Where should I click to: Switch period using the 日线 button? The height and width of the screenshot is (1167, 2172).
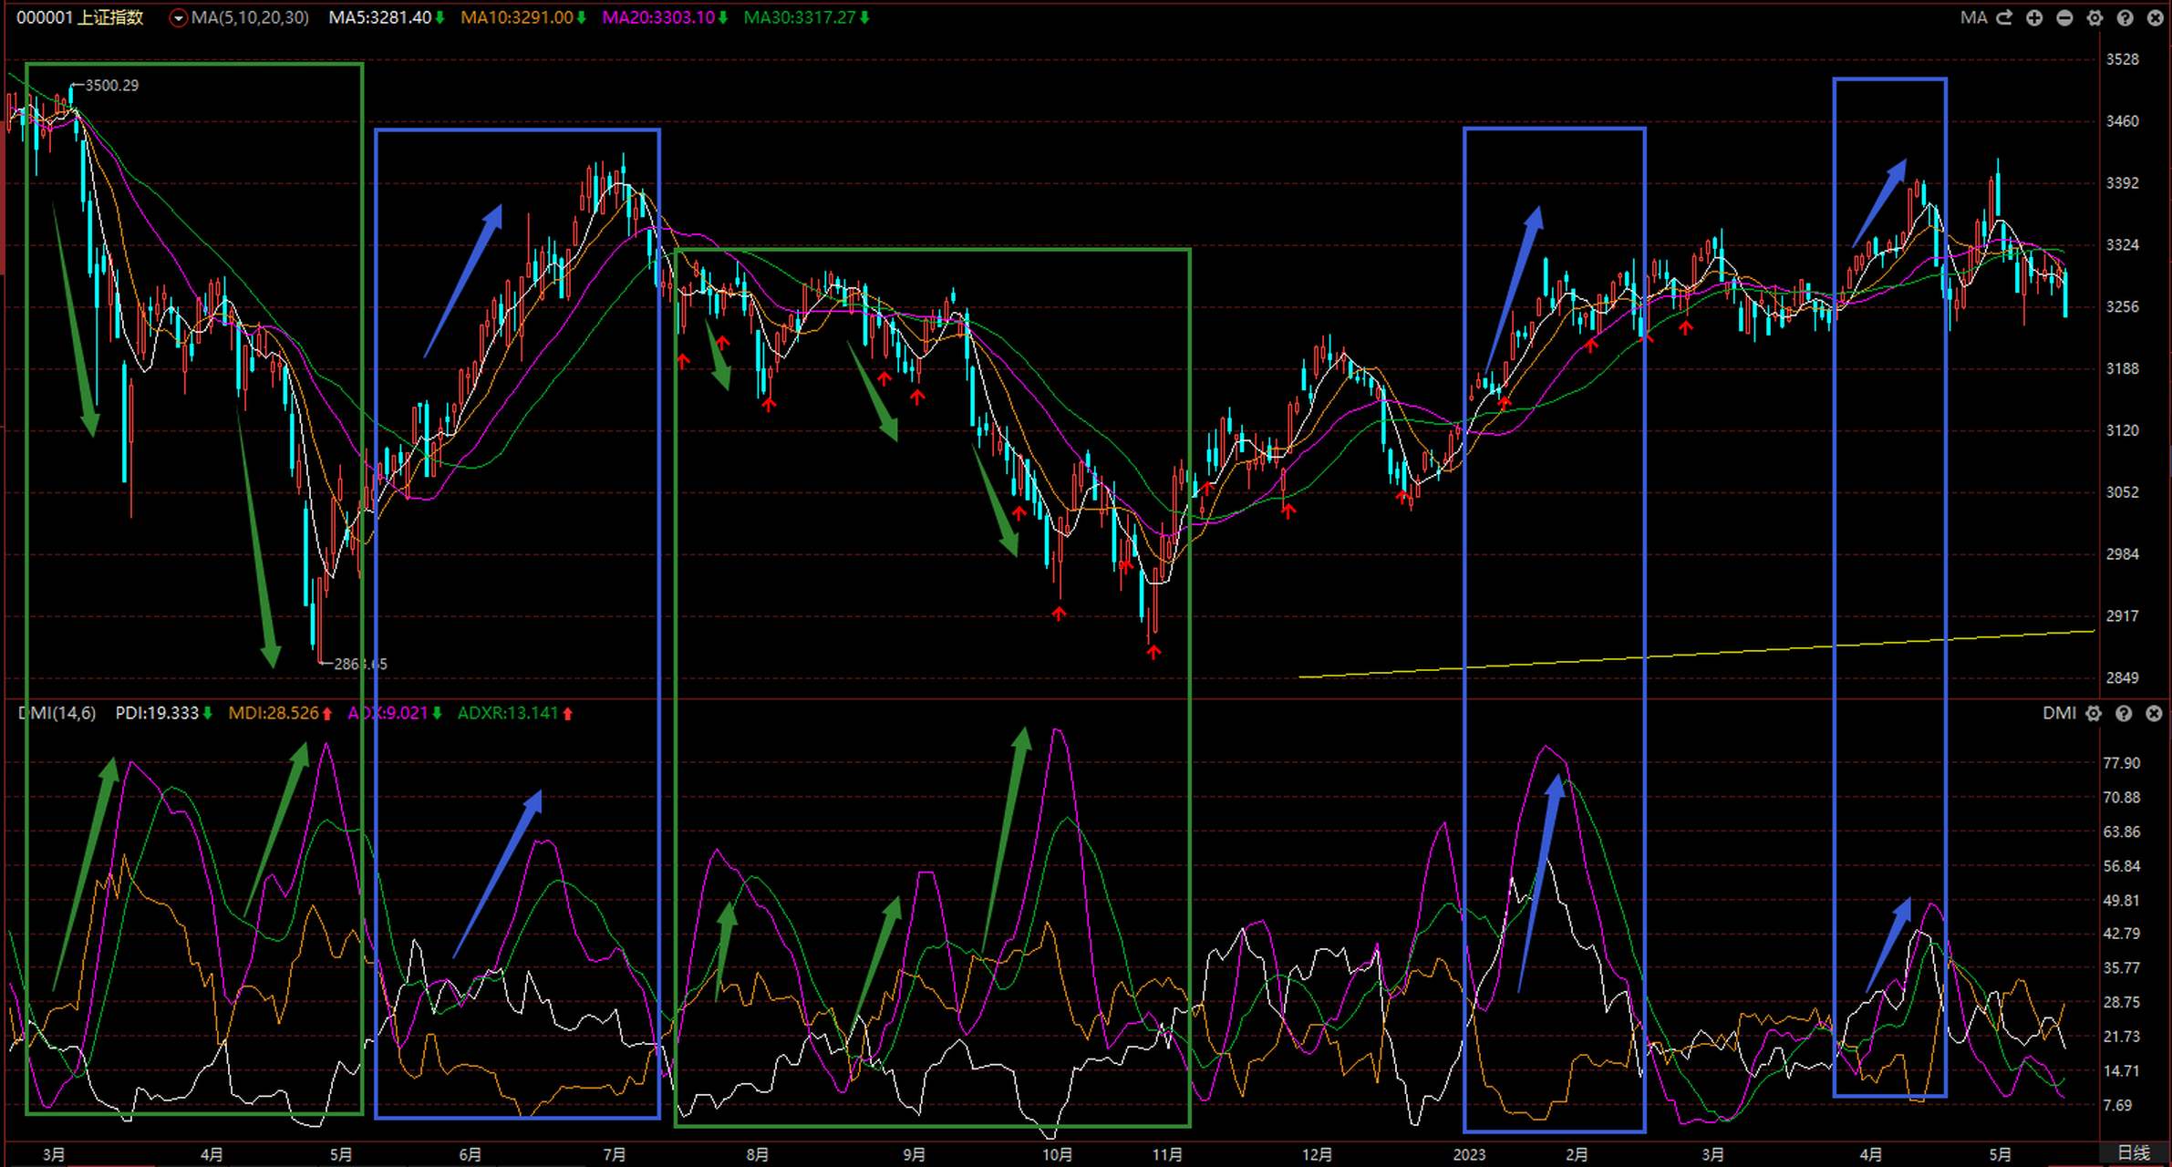(x=2133, y=1153)
